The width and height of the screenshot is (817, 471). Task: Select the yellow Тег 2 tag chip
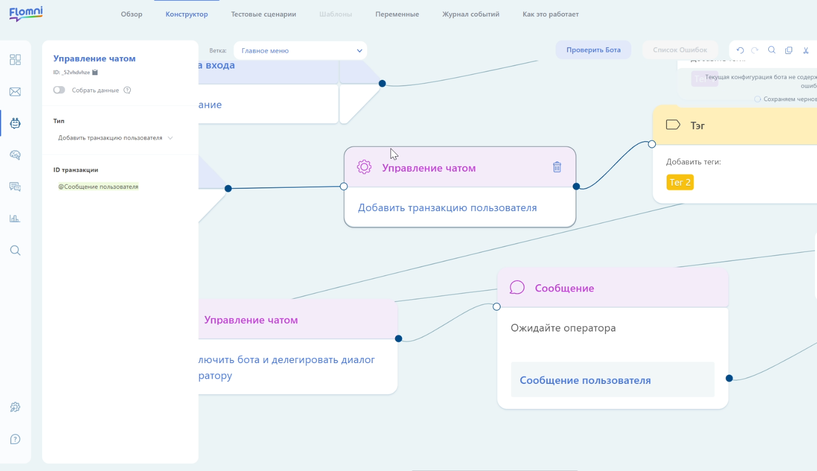680,182
